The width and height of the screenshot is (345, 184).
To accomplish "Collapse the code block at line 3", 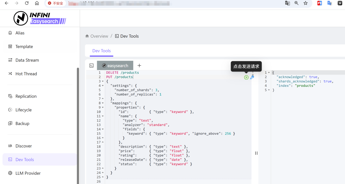I will pyautogui.click(x=103, y=81).
